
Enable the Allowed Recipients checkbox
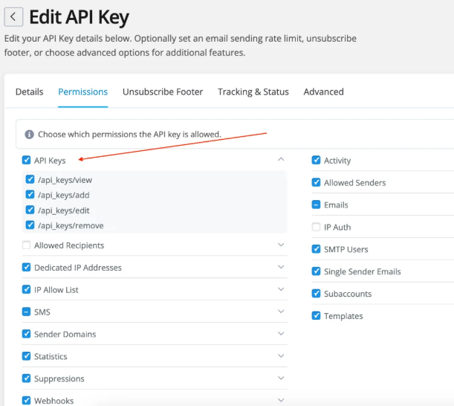[x=27, y=245]
